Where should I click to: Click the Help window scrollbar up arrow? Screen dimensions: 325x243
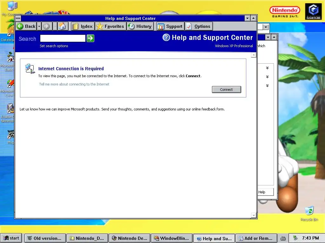coord(254,55)
